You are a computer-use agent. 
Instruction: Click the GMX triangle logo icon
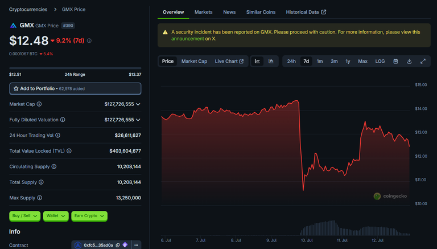click(13, 26)
